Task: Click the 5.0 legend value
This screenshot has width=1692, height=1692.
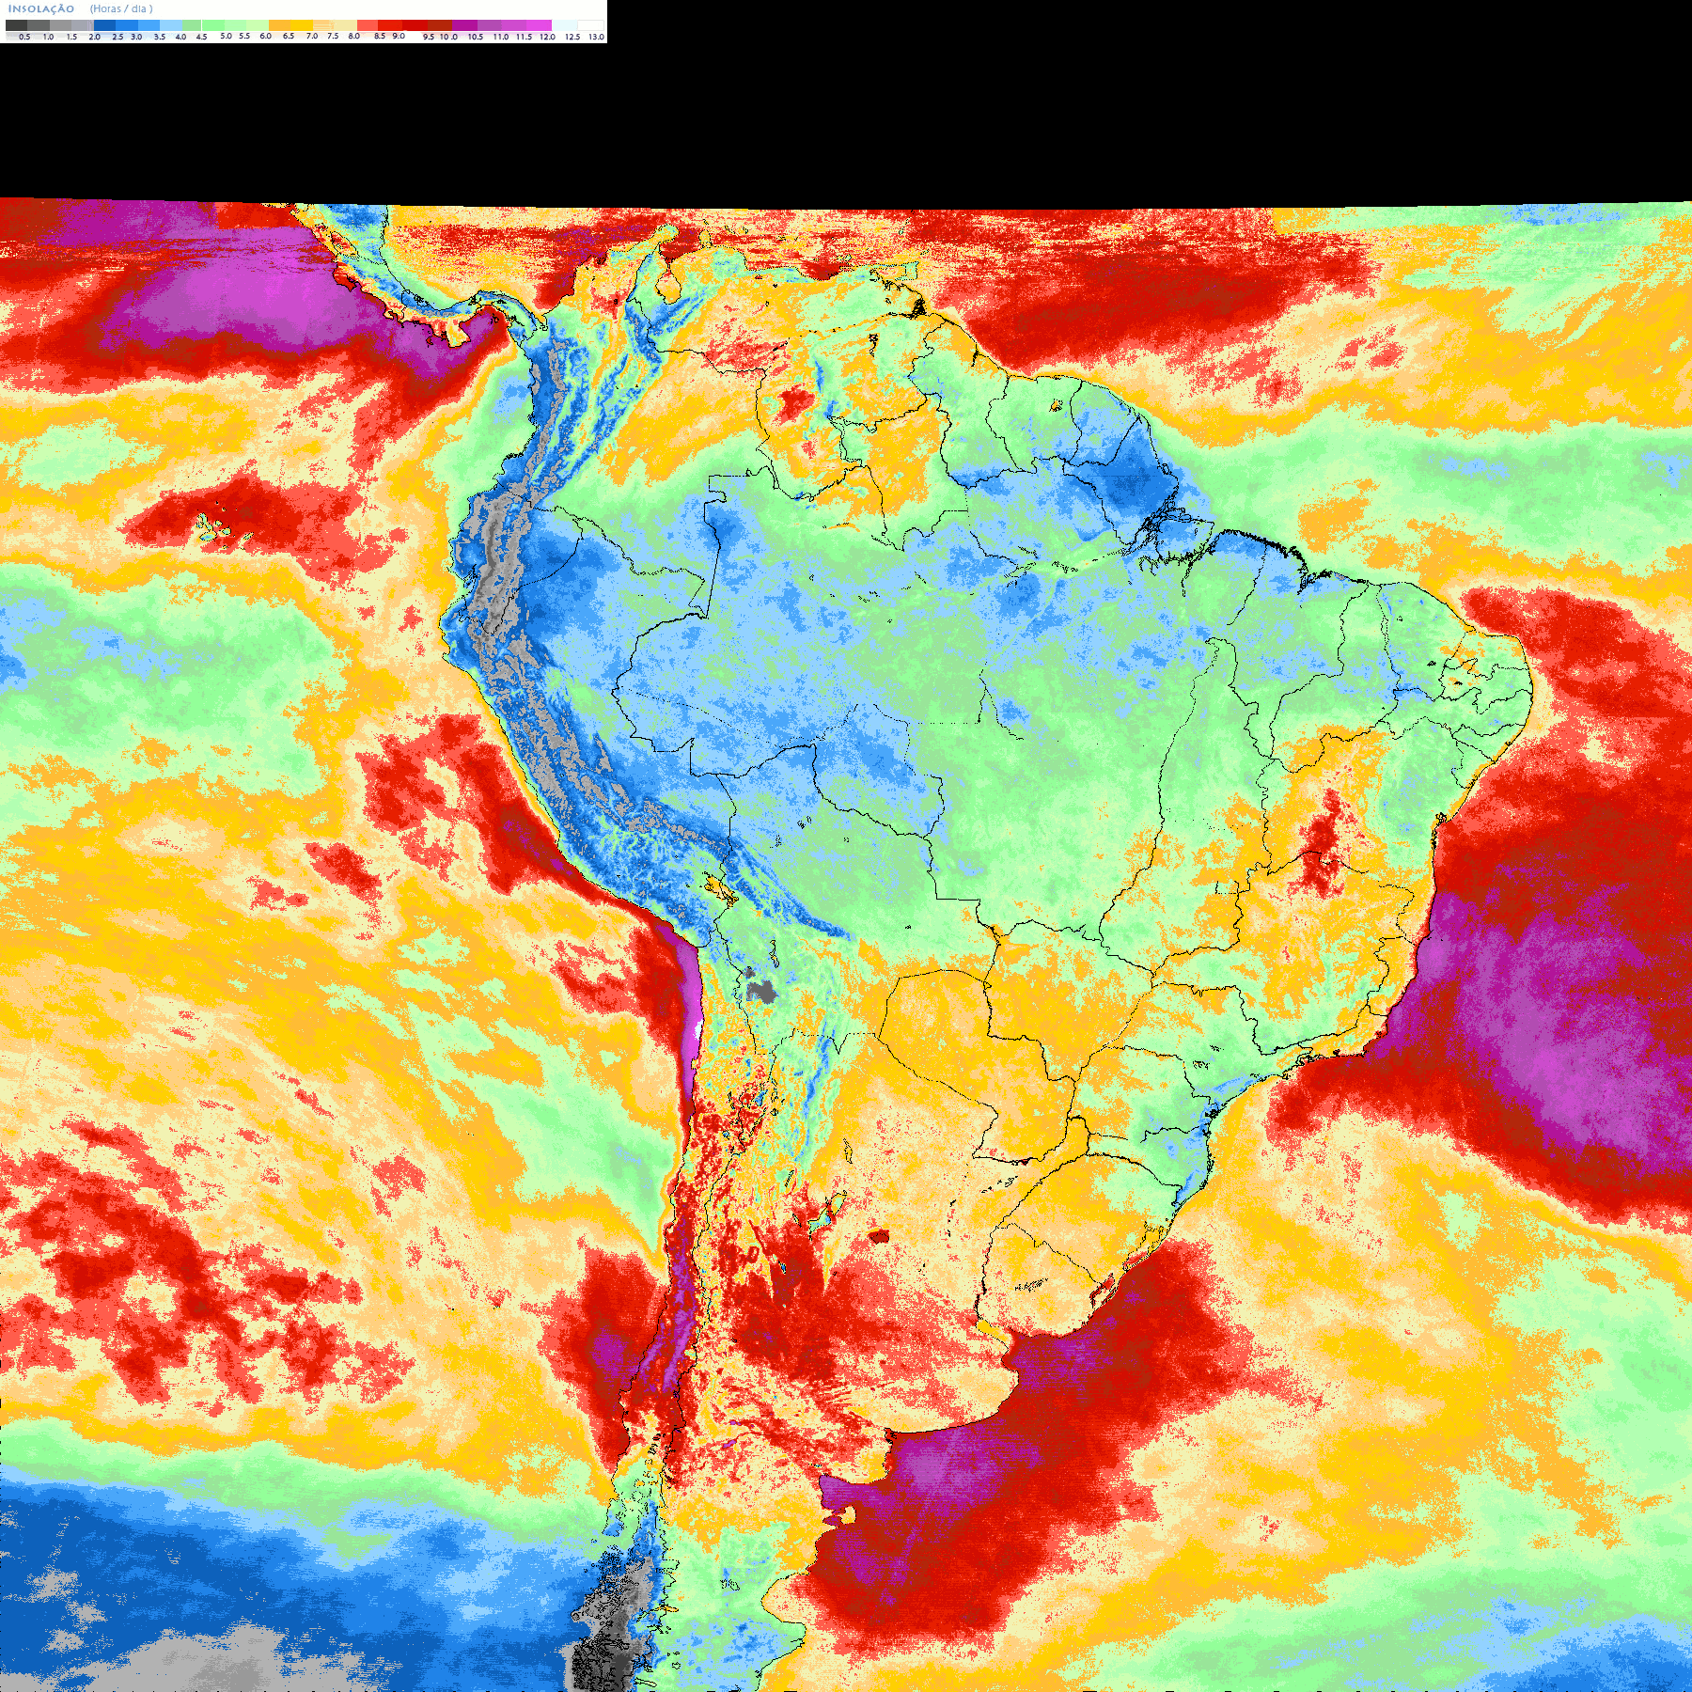Action: (226, 36)
